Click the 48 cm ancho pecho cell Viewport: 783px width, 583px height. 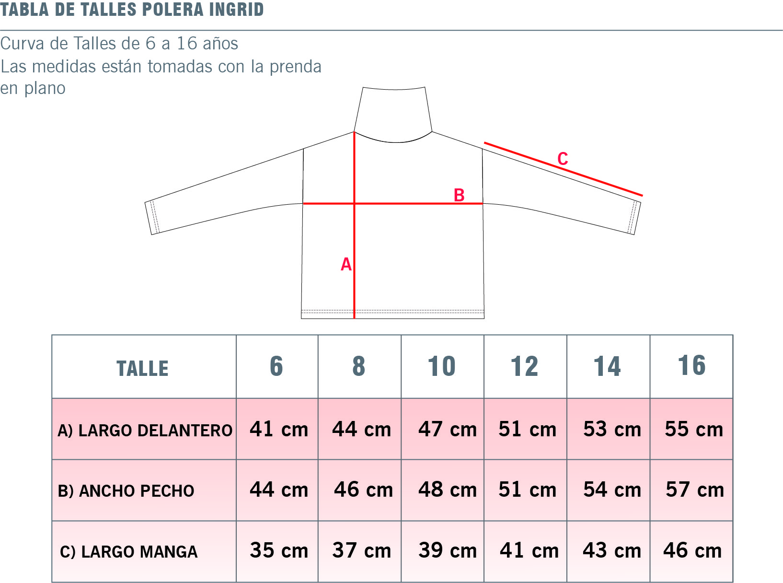click(x=447, y=490)
